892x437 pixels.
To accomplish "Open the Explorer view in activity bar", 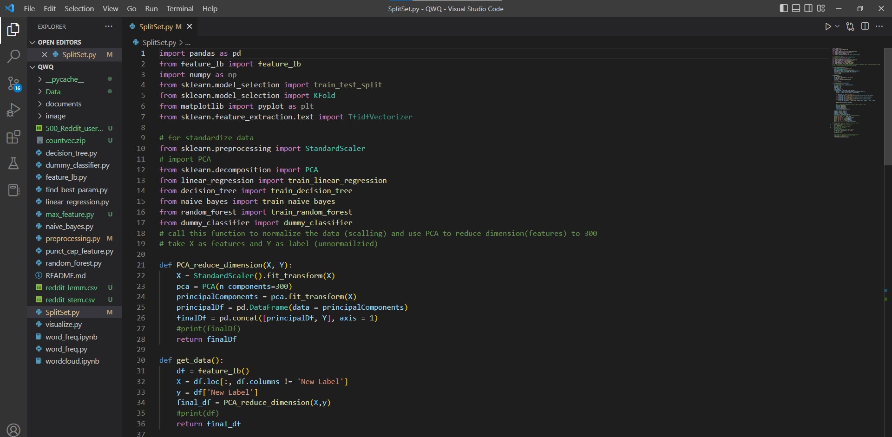I will [x=13, y=30].
